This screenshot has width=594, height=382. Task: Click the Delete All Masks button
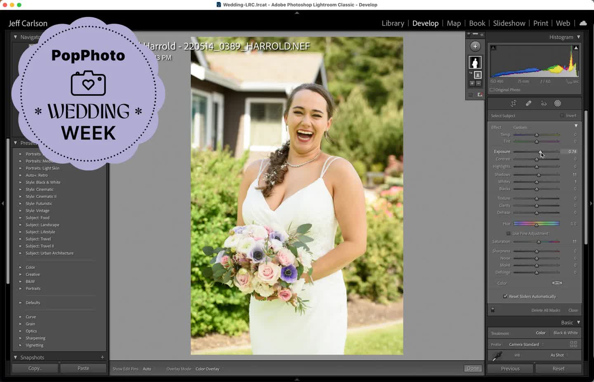pyautogui.click(x=545, y=310)
